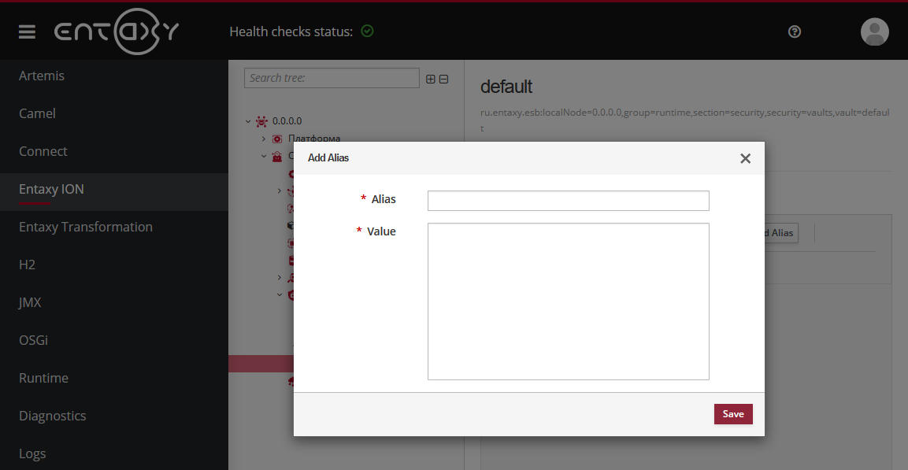Switch to the Runtime section
Image resolution: width=908 pixels, height=470 pixels.
pyautogui.click(x=43, y=378)
